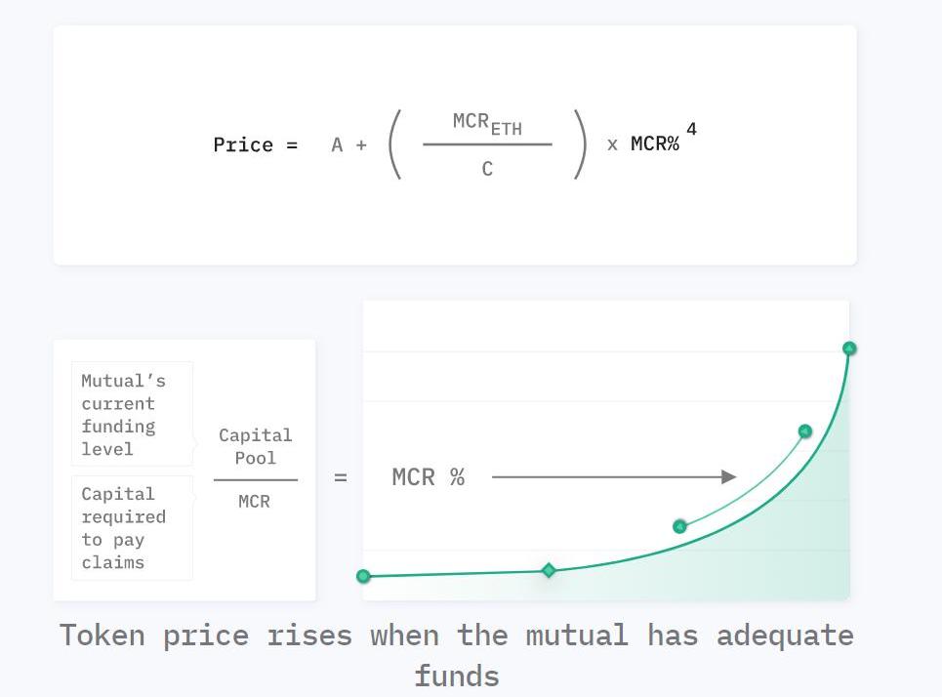Select the diamond marker on the curve
The width and height of the screenshot is (942, 697).
tap(549, 570)
